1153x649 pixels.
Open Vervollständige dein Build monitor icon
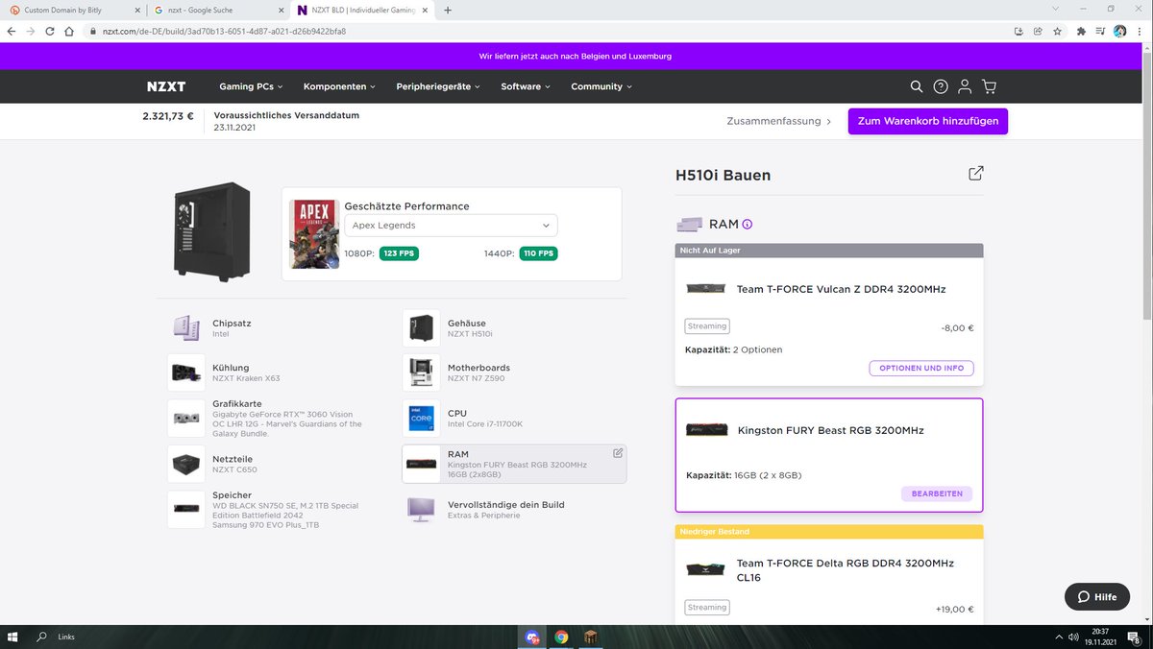click(421, 509)
